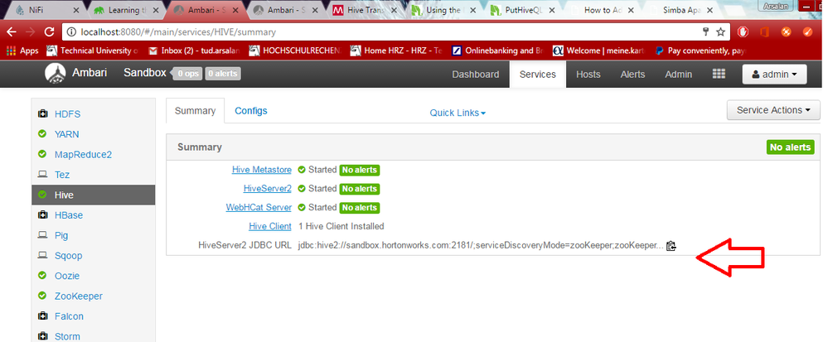Click YARN green status check icon
Viewport: 828px width, 342px height.
click(43, 134)
